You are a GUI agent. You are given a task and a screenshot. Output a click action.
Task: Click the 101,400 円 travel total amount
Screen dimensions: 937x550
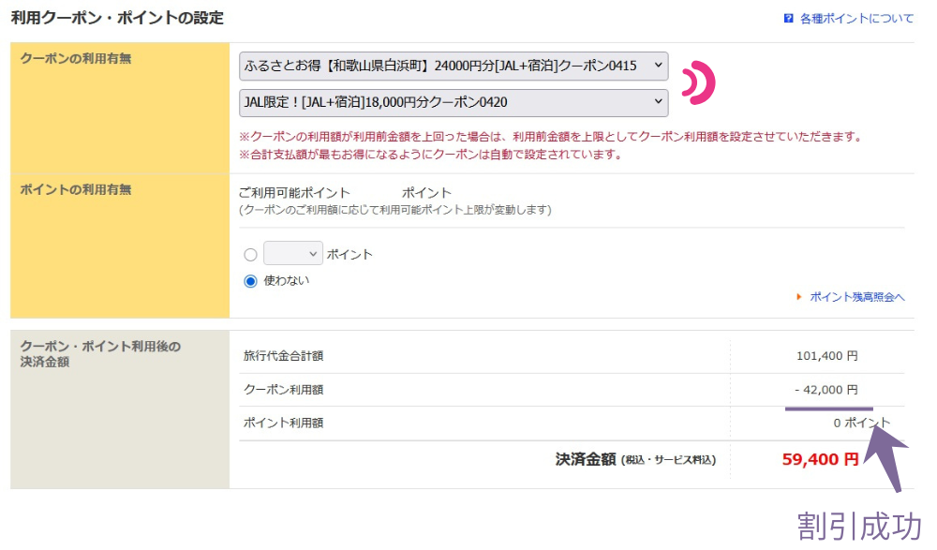point(825,356)
